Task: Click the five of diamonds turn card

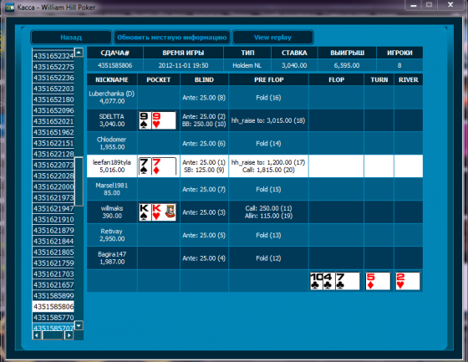Action: tap(378, 281)
